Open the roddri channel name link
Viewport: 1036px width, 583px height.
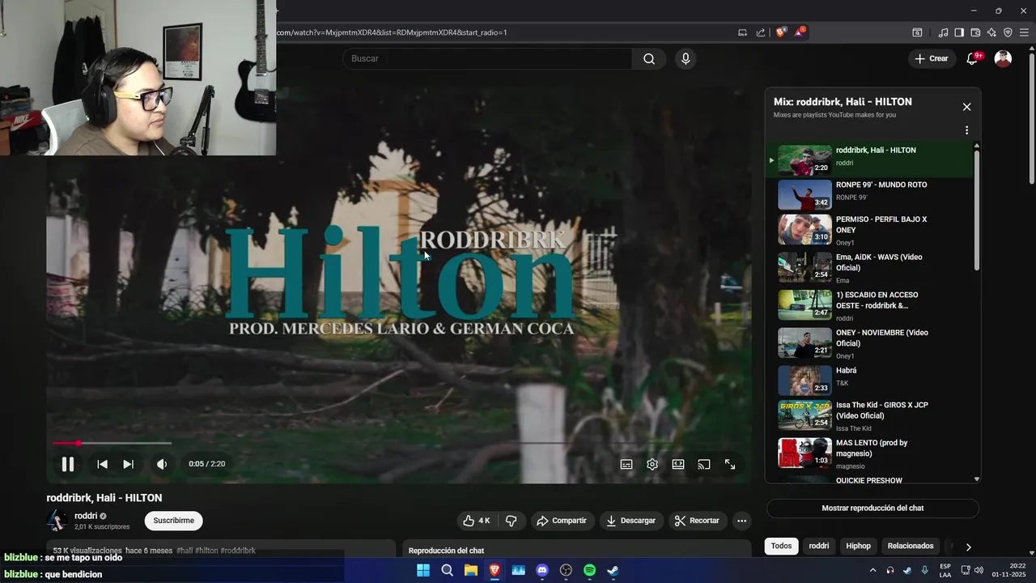(x=86, y=516)
